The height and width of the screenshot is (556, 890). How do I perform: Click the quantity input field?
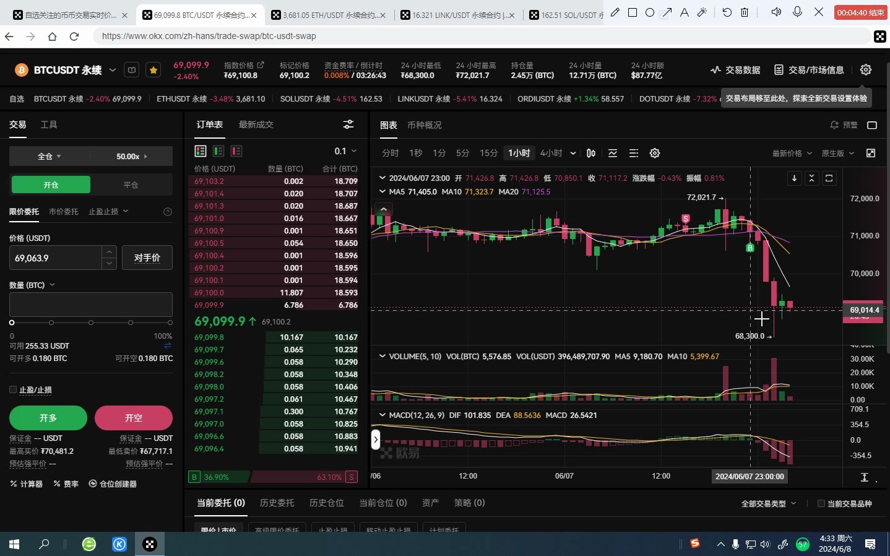click(91, 305)
